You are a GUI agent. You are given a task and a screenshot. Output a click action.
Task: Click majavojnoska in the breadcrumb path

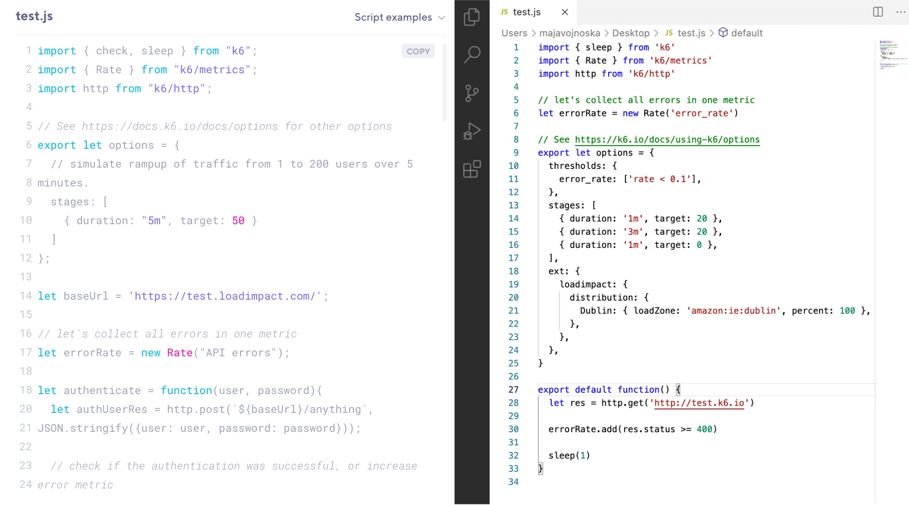pos(570,33)
